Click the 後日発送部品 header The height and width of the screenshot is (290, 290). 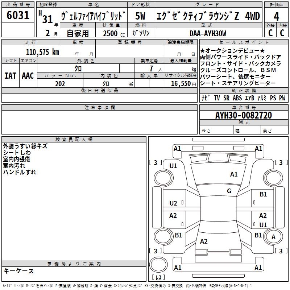99,90
